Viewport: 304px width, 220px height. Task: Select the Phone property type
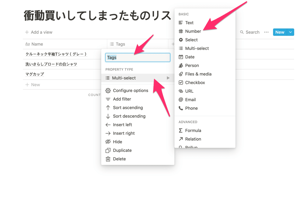191,108
